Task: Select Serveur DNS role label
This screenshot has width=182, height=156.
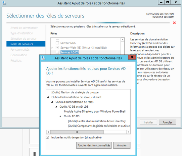Action: tap(68, 43)
